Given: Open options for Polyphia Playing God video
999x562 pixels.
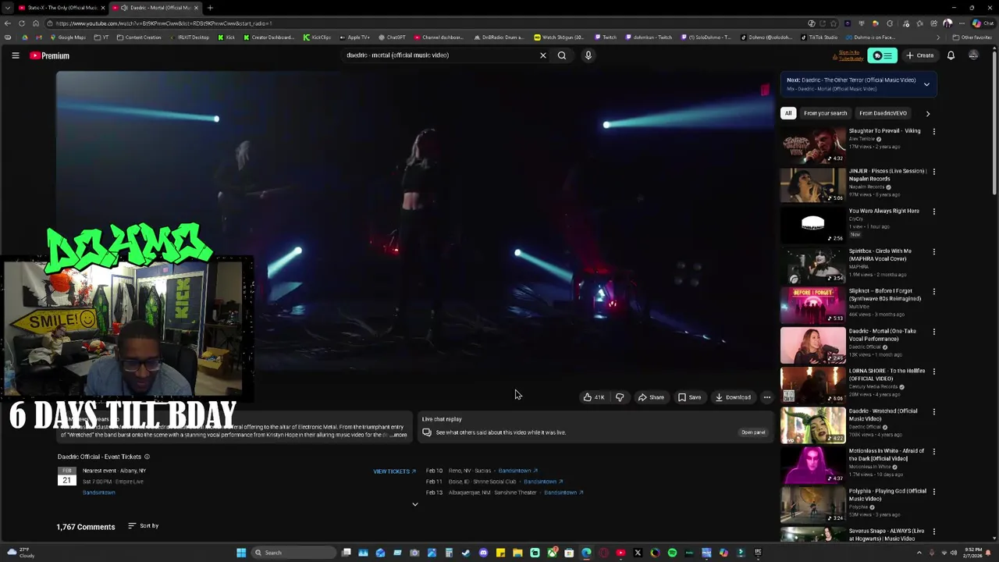Looking at the screenshot, I should (x=933, y=492).
